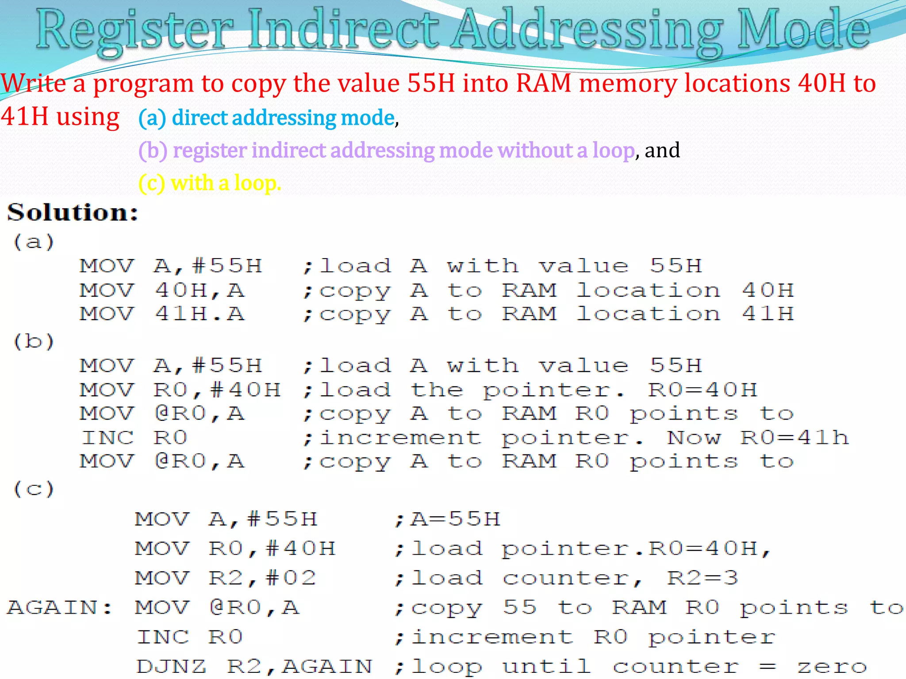The height and width of the screenshot is (679, 906).
Task: Click the 'AGAIN:' label
Action: tap(59, 607)
